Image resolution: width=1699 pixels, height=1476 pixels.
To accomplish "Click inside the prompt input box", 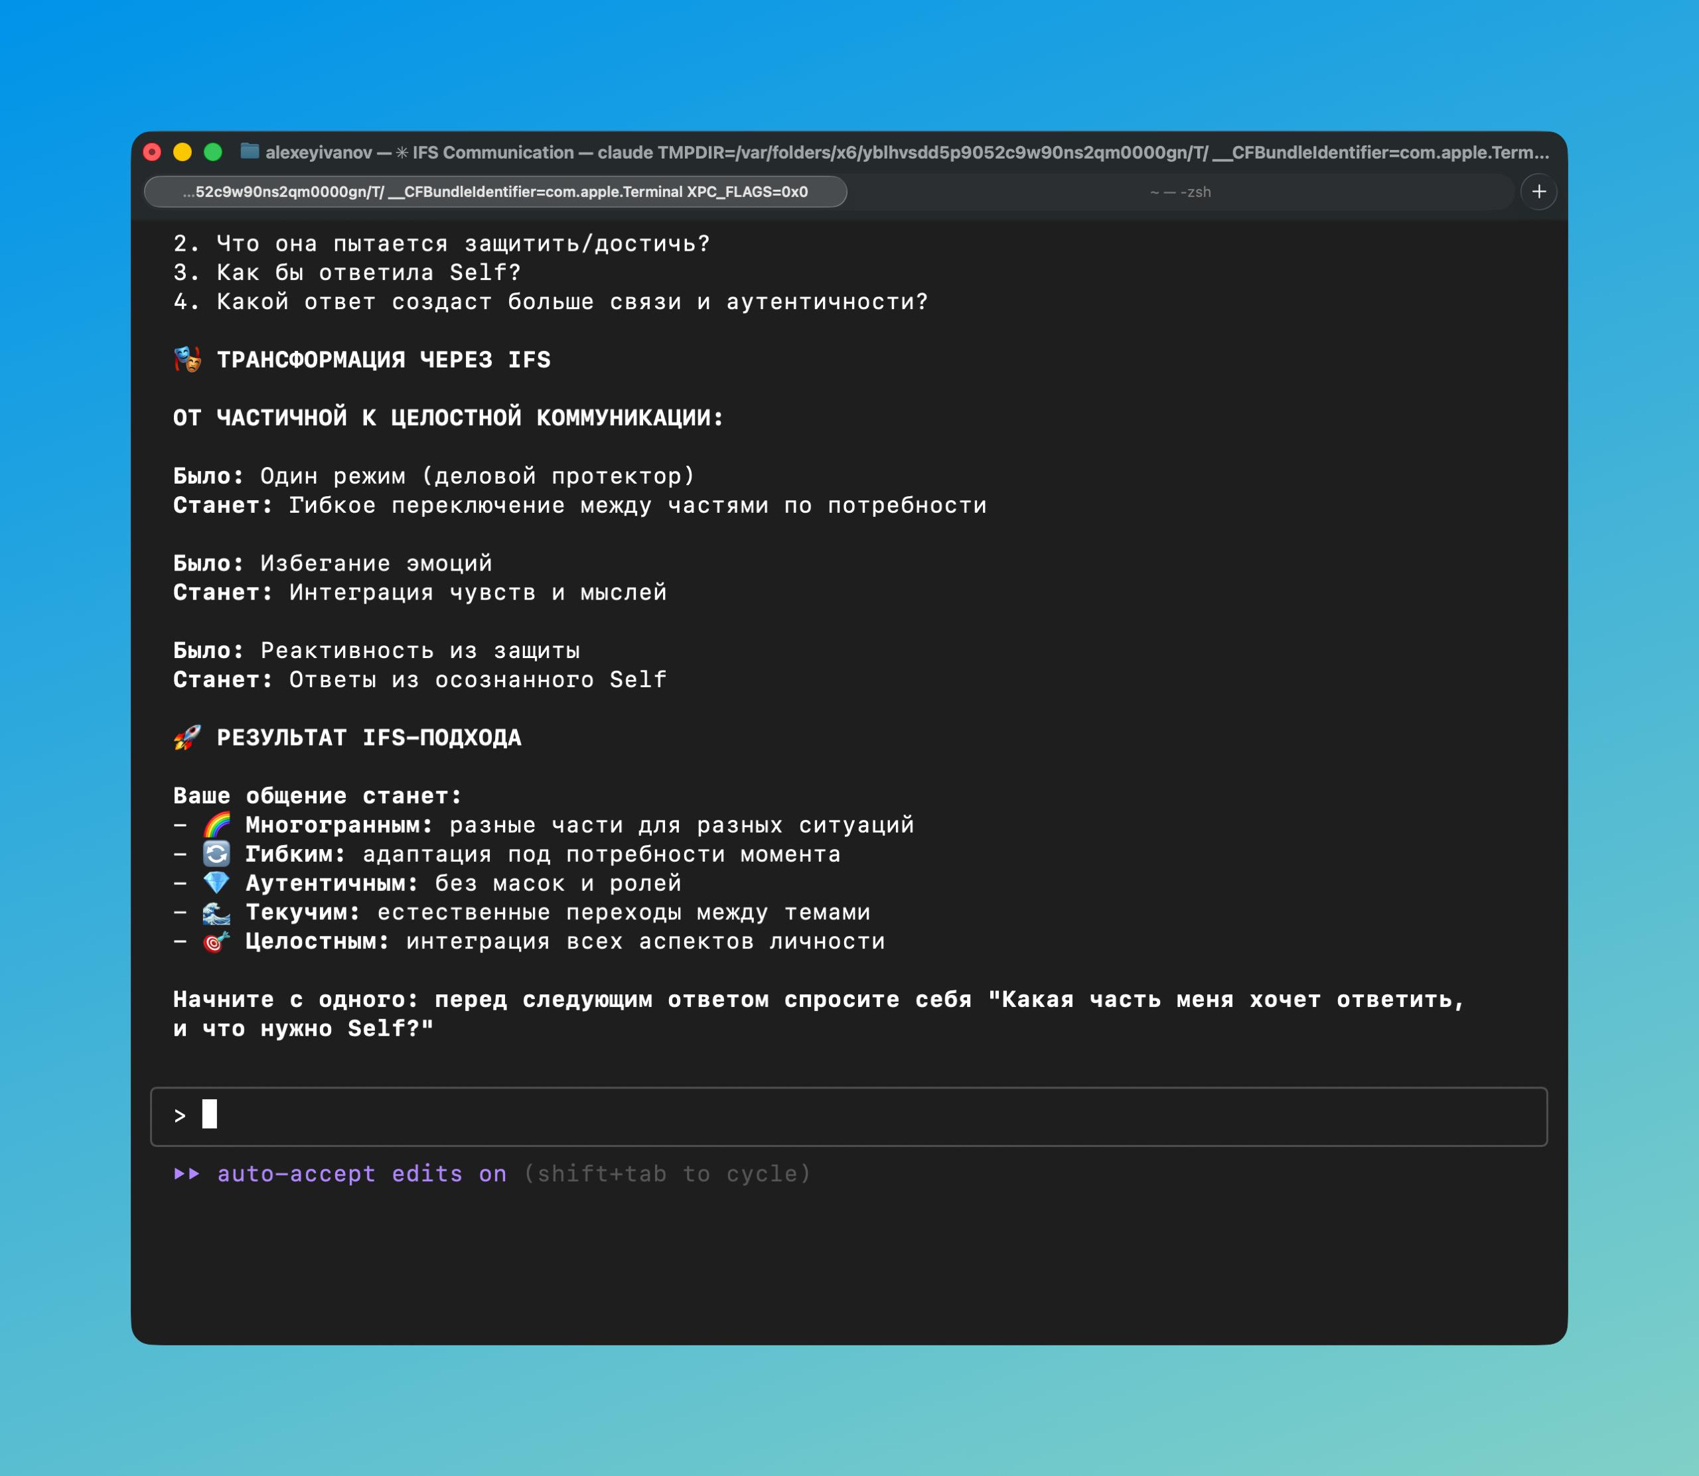I will (x=849, y=1116).
